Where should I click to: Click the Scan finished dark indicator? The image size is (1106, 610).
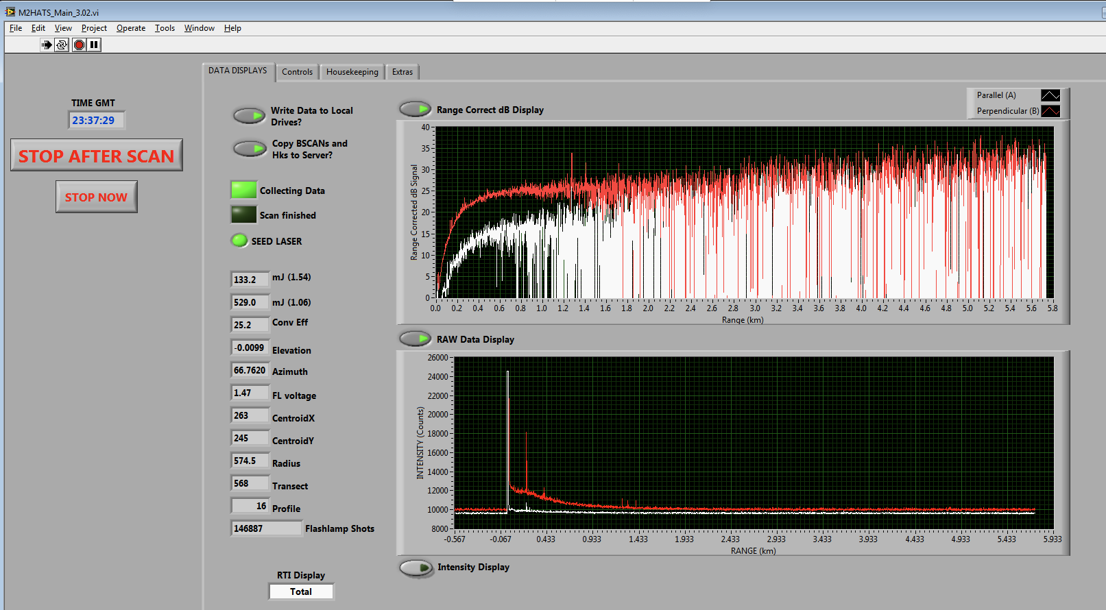pos(243,215)
